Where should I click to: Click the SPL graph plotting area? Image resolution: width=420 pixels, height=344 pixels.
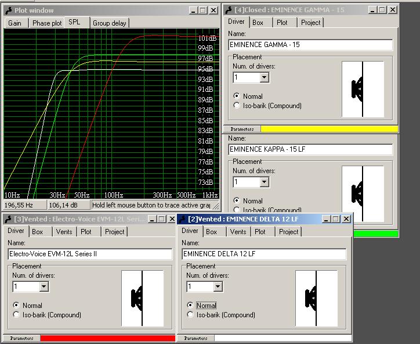click(111, 113)
